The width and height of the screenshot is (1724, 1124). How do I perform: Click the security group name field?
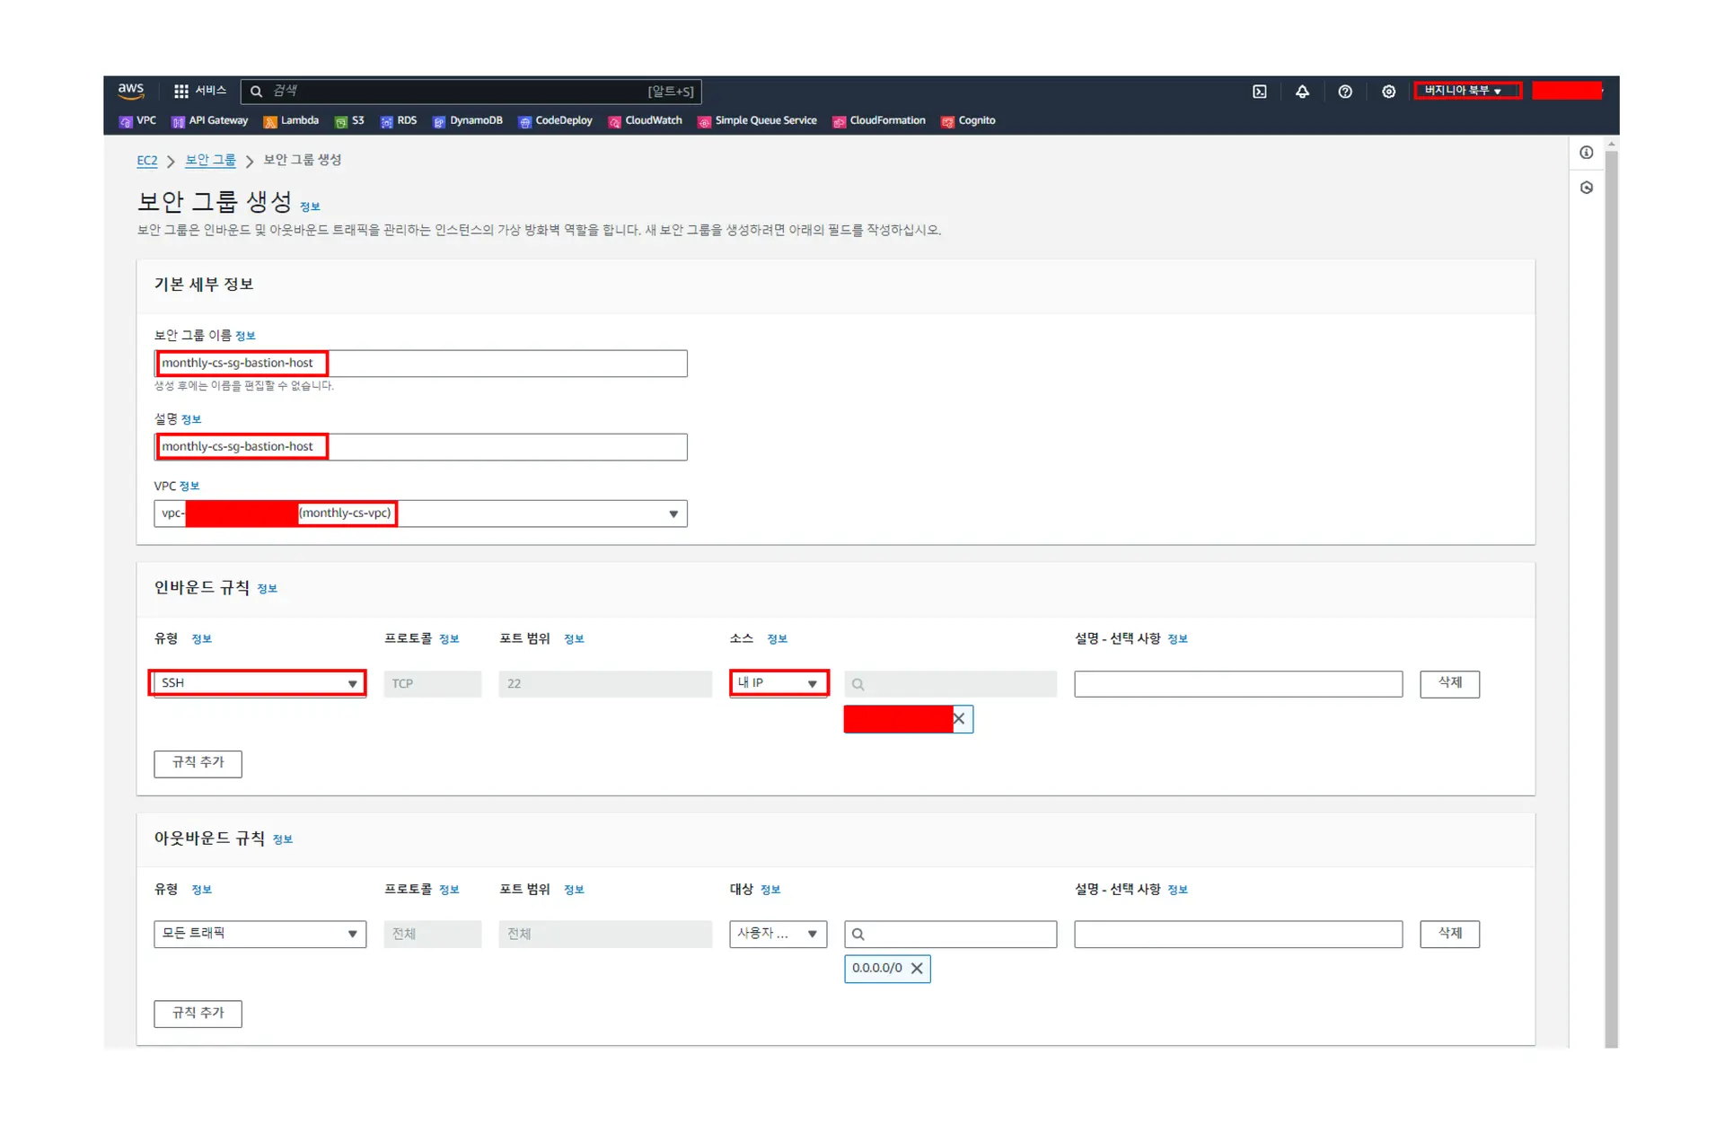420,364
